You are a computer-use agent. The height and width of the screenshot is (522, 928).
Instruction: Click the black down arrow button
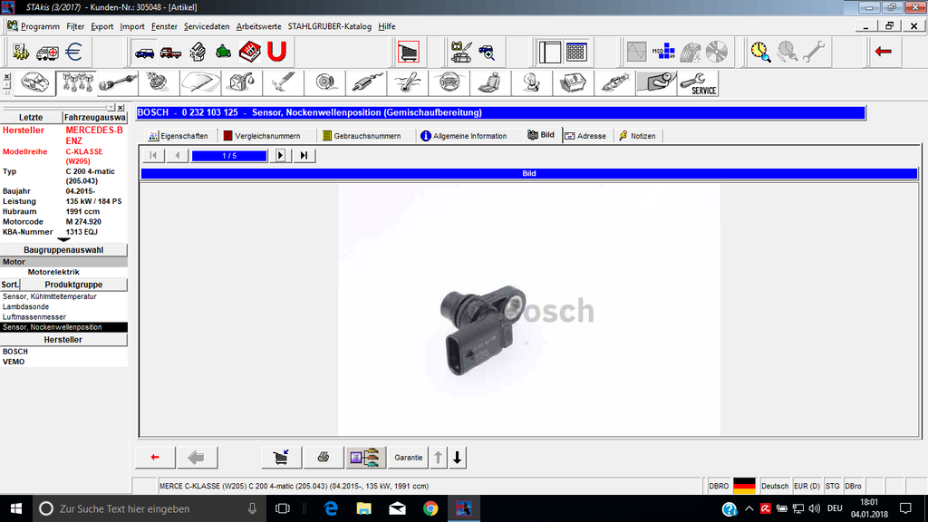[457, 458]
